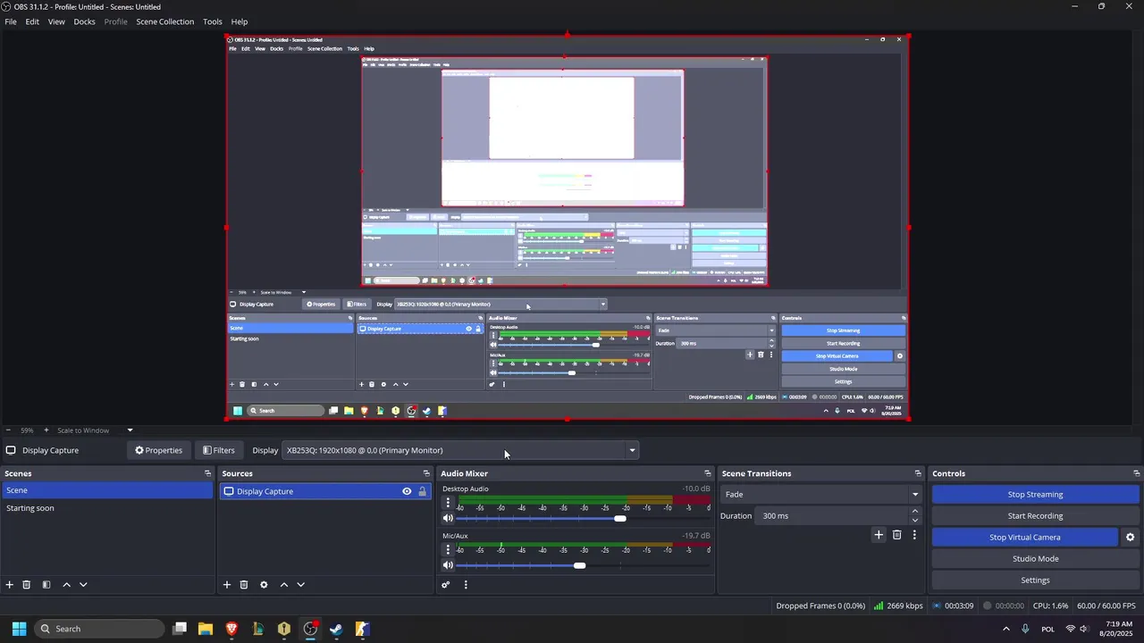Hide Display Capture source with eye icon
Image resolution: width=1144 pixels, height=643 pixels.
[407, 491]
